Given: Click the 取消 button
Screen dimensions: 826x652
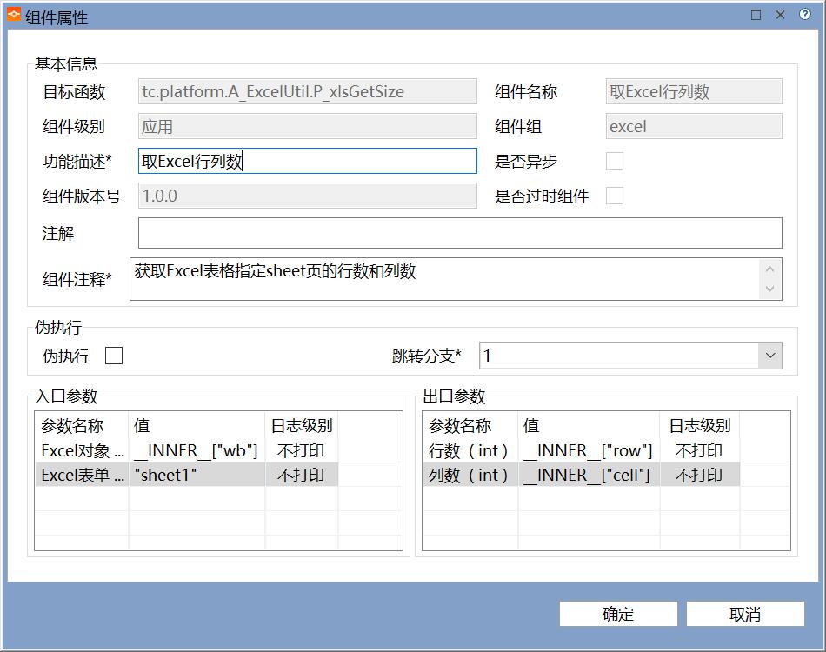Looking at the screenshot, I should point(745,614).
